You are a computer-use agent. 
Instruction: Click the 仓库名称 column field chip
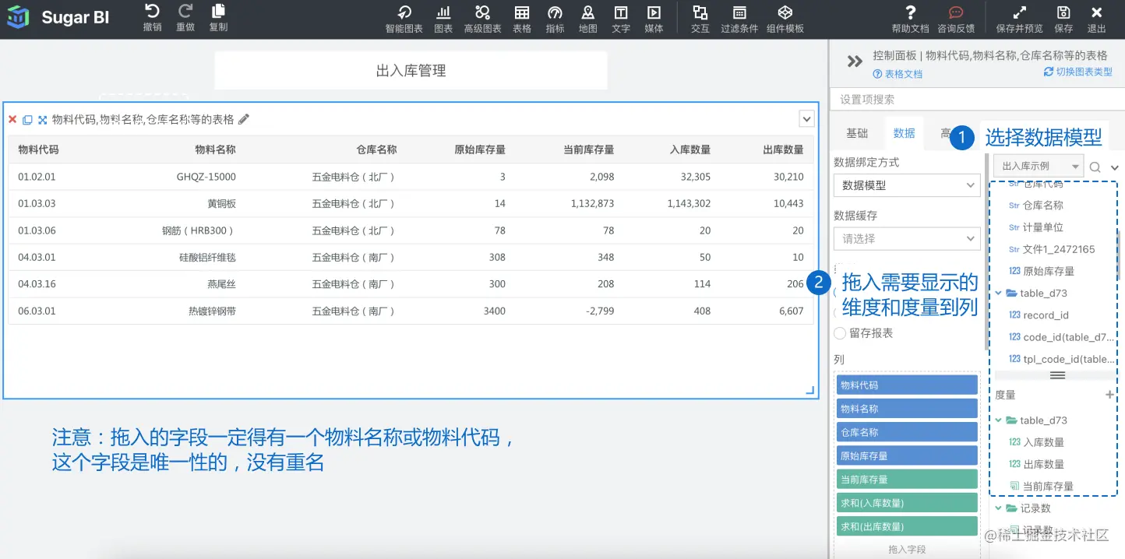tap(907, 432)
